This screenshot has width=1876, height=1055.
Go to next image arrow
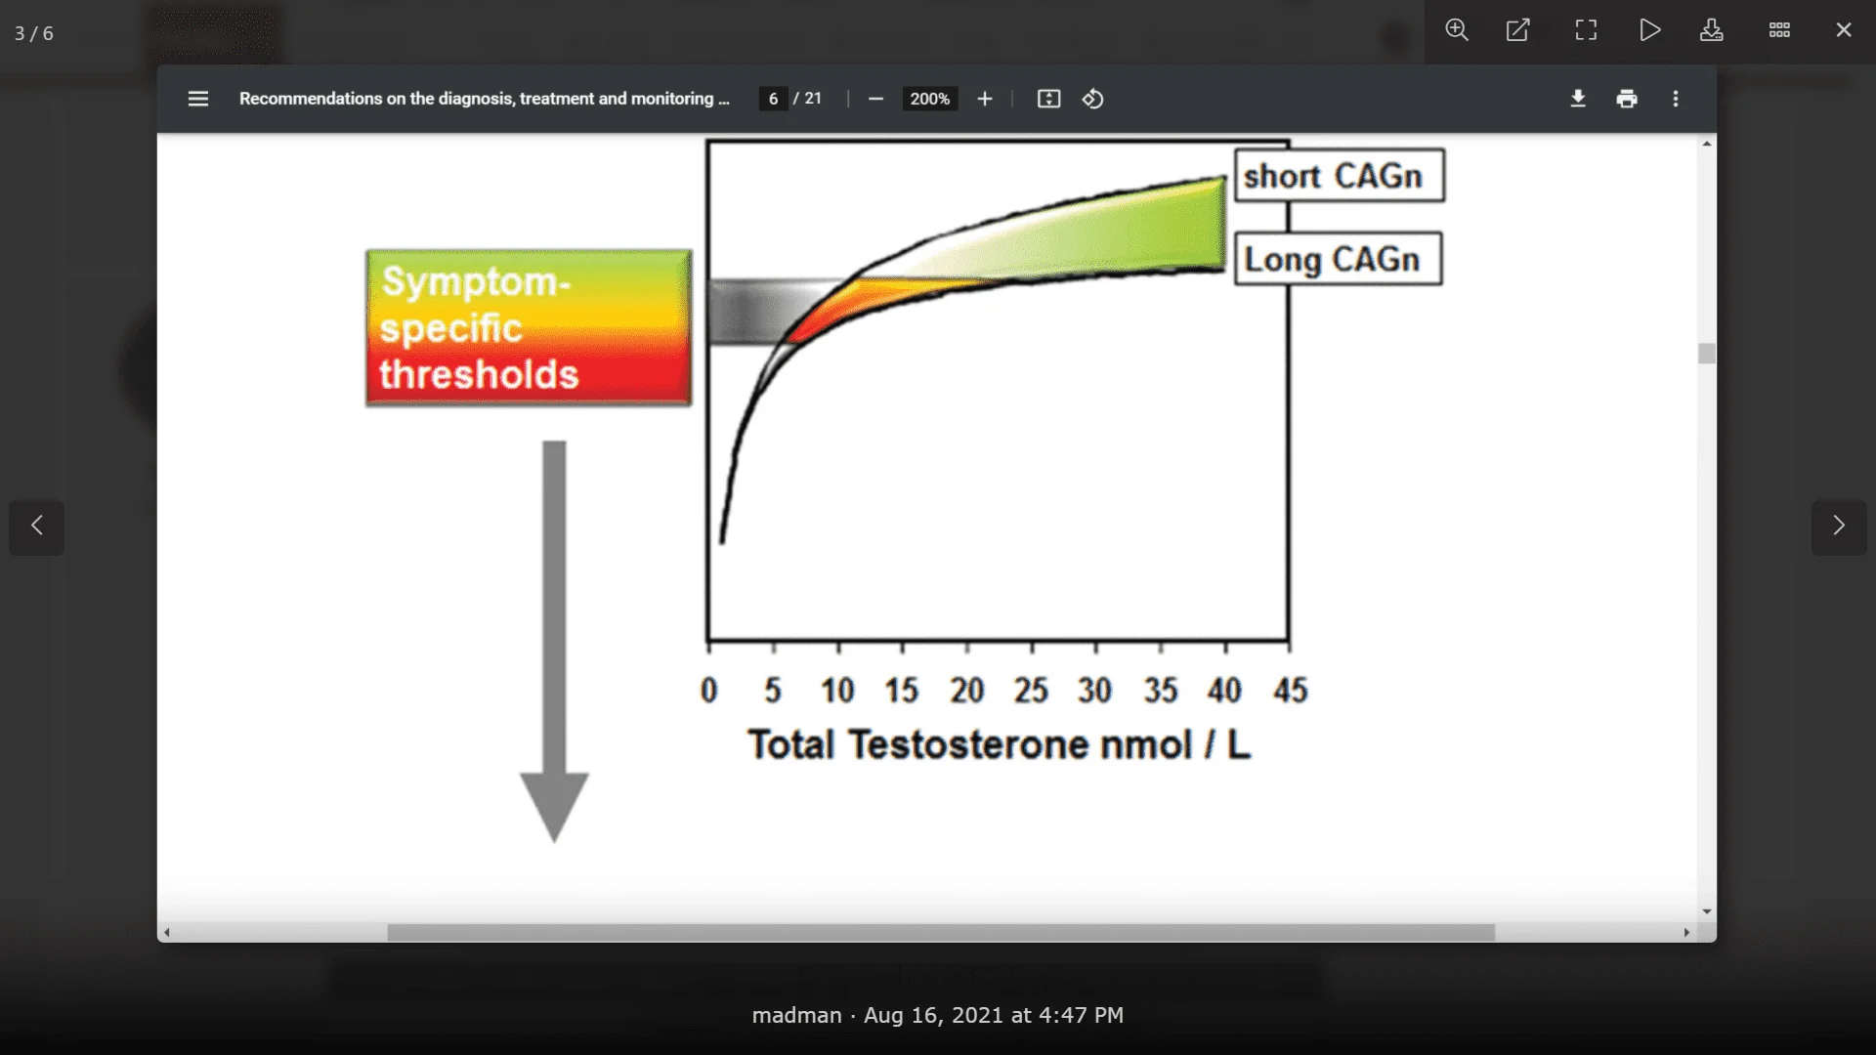tap(1839, 527)
